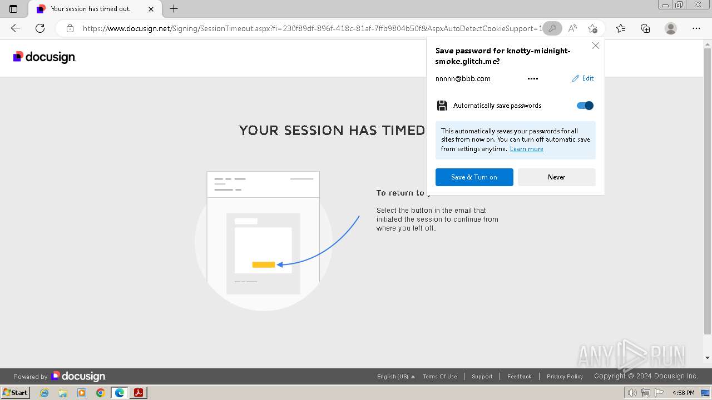712x400 pixels.
Task: Expand the English (US) language dropdown
Action: click(x=395, y=377)
